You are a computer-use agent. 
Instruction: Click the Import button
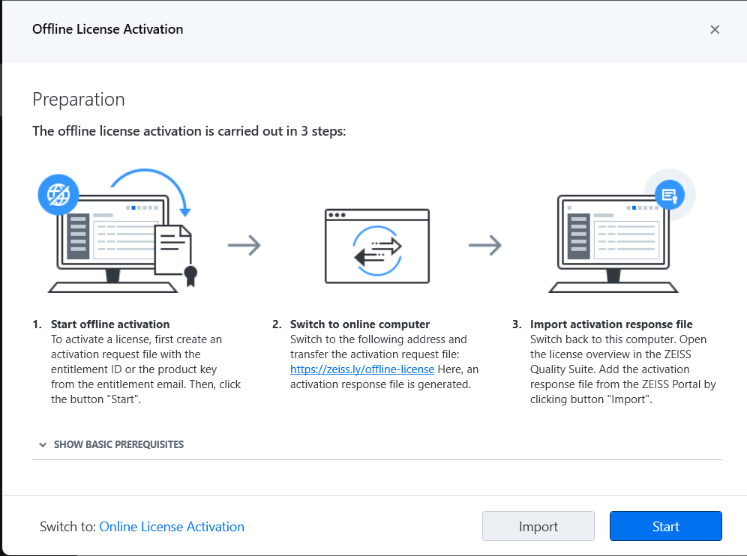[538, 525]
